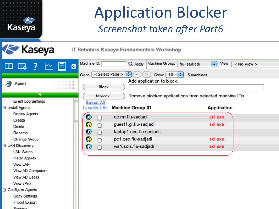
Task: Collapse the Install Agents tree node
Action: (4, 108)
